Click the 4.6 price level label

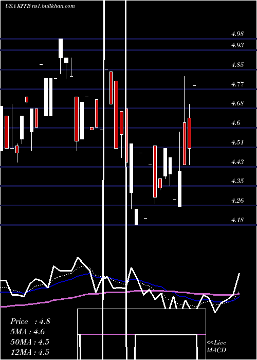click(235, 123)
